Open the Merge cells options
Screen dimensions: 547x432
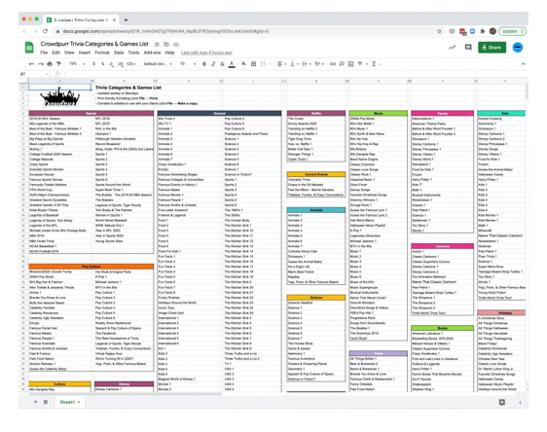(x=265, y=64)
